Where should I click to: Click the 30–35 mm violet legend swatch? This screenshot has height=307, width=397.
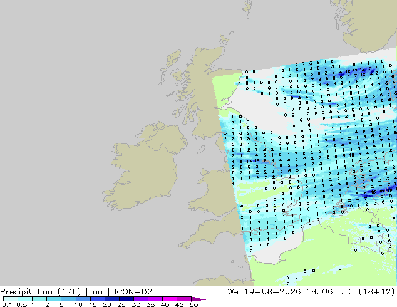pyautogui.click(x=140, y=299)
